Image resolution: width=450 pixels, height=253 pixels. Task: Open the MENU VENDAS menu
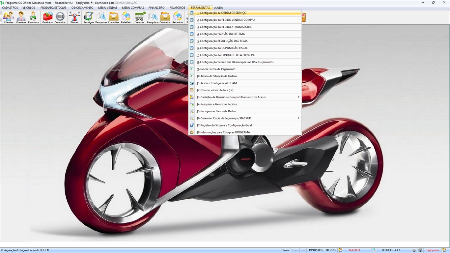click(x=108, y=8)
